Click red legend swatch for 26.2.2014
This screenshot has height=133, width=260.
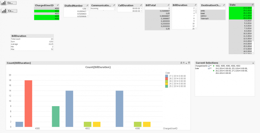166,78
